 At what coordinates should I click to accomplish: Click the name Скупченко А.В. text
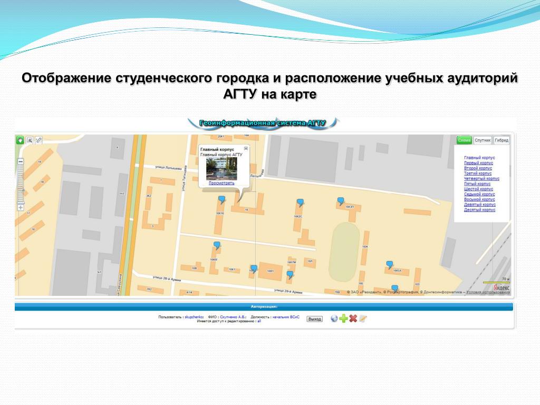click(x=233, y=317)
